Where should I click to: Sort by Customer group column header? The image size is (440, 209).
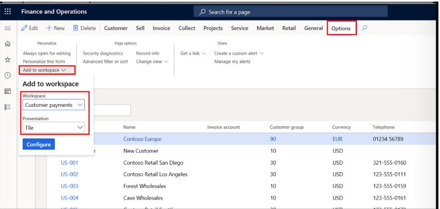pyautogui.click(x=287, y=127)
